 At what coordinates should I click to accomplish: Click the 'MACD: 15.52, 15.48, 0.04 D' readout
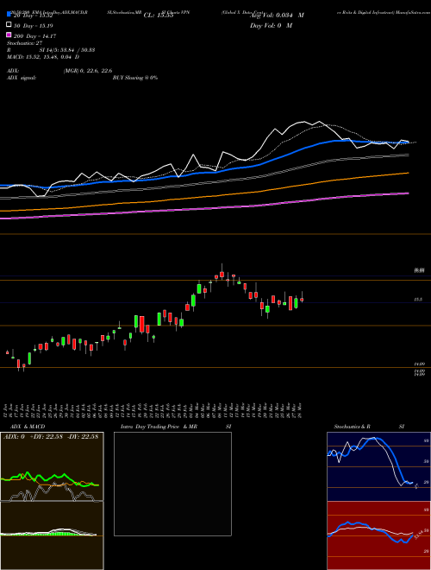[x=43, y=57]
